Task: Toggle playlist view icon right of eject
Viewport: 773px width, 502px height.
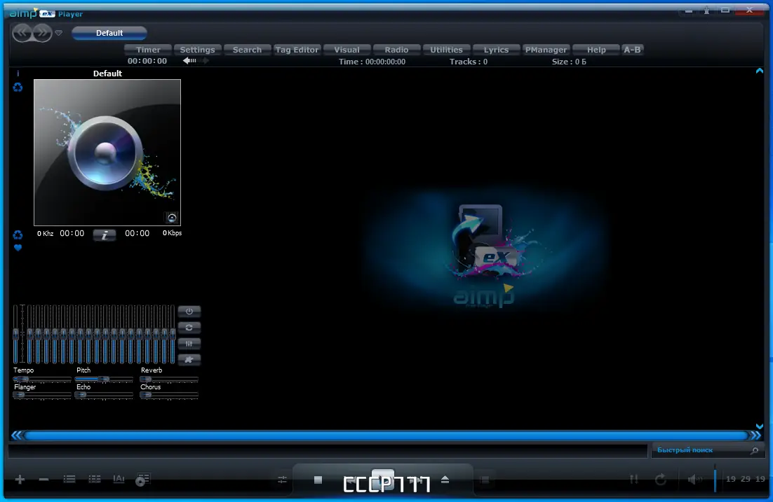Action: [x=485, y=480]
